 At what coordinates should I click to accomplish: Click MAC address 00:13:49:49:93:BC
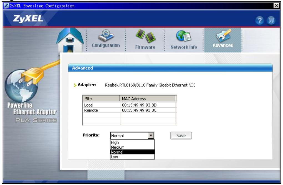pos(139,110)
